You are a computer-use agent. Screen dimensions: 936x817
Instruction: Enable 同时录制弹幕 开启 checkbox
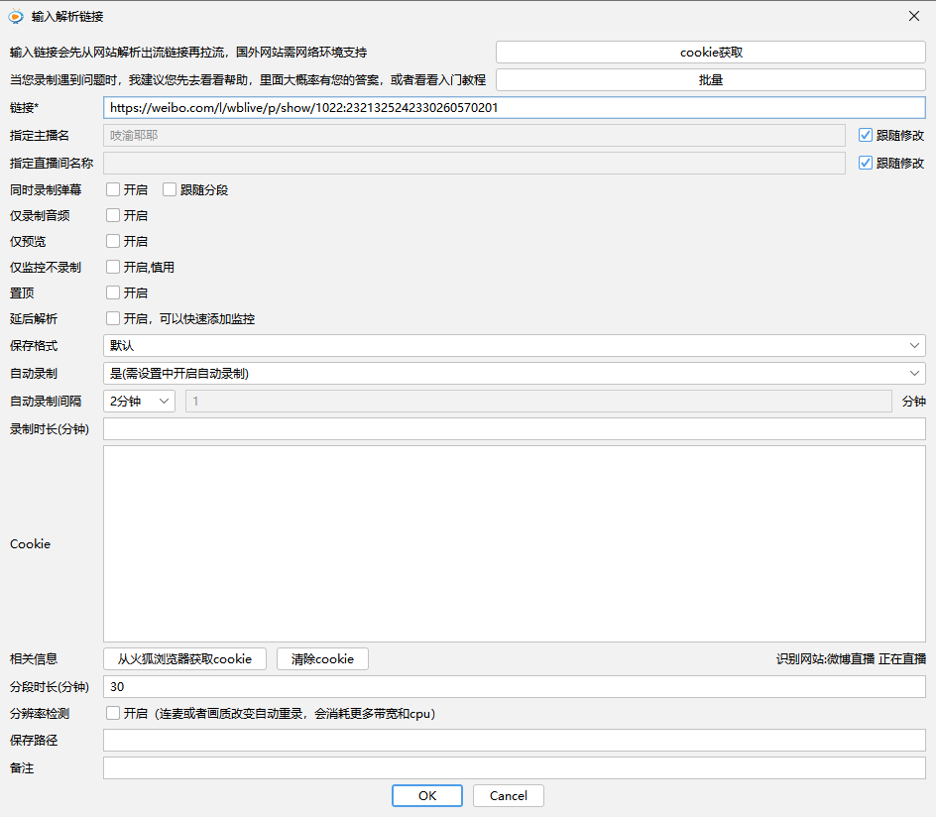pyautogui.click(x=114, y=189)
